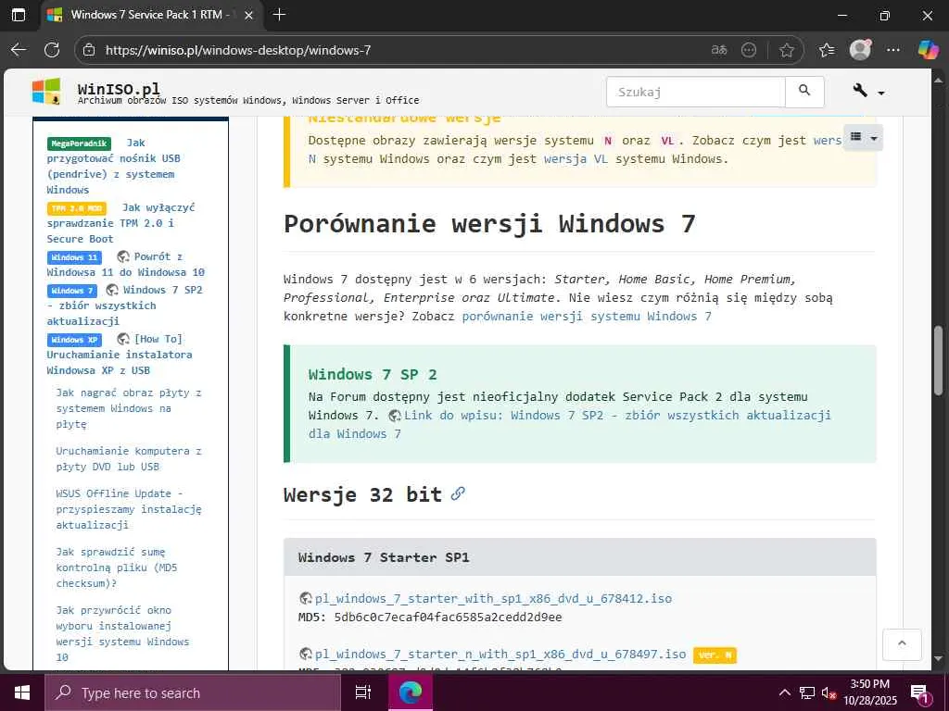Click the browser address bar URL
Screen dimensions: 949x711
(238, 50)
